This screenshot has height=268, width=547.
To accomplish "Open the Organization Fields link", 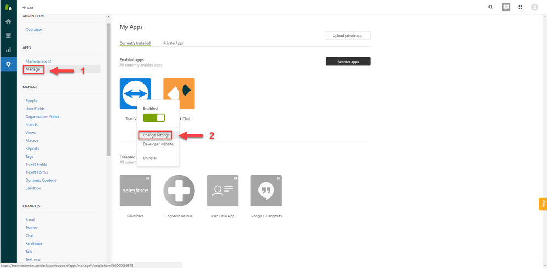I will pyautogui.click(x=43, y=117).
